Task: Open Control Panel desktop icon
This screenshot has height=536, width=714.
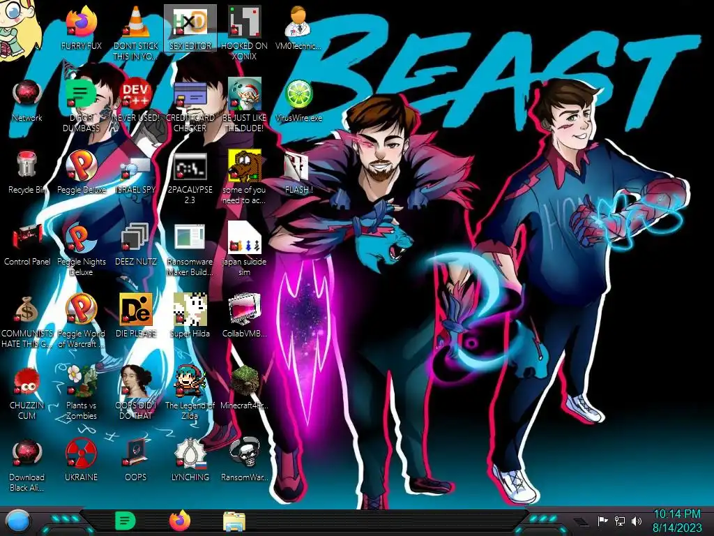Action: click(27, 237)
